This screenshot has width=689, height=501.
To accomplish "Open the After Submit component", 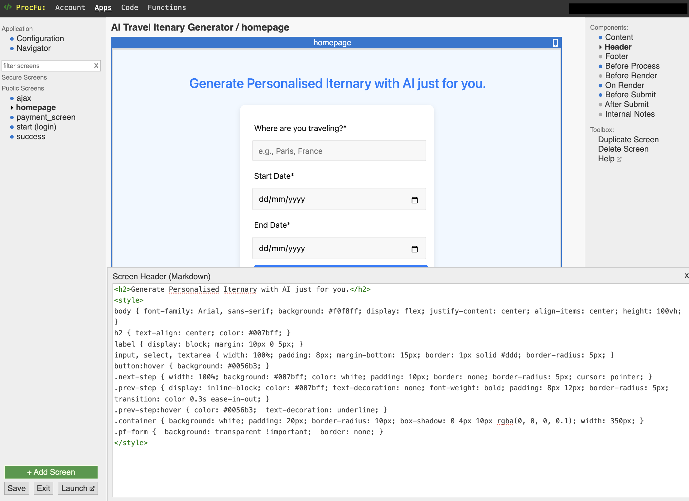I will (x=627, y=104).
